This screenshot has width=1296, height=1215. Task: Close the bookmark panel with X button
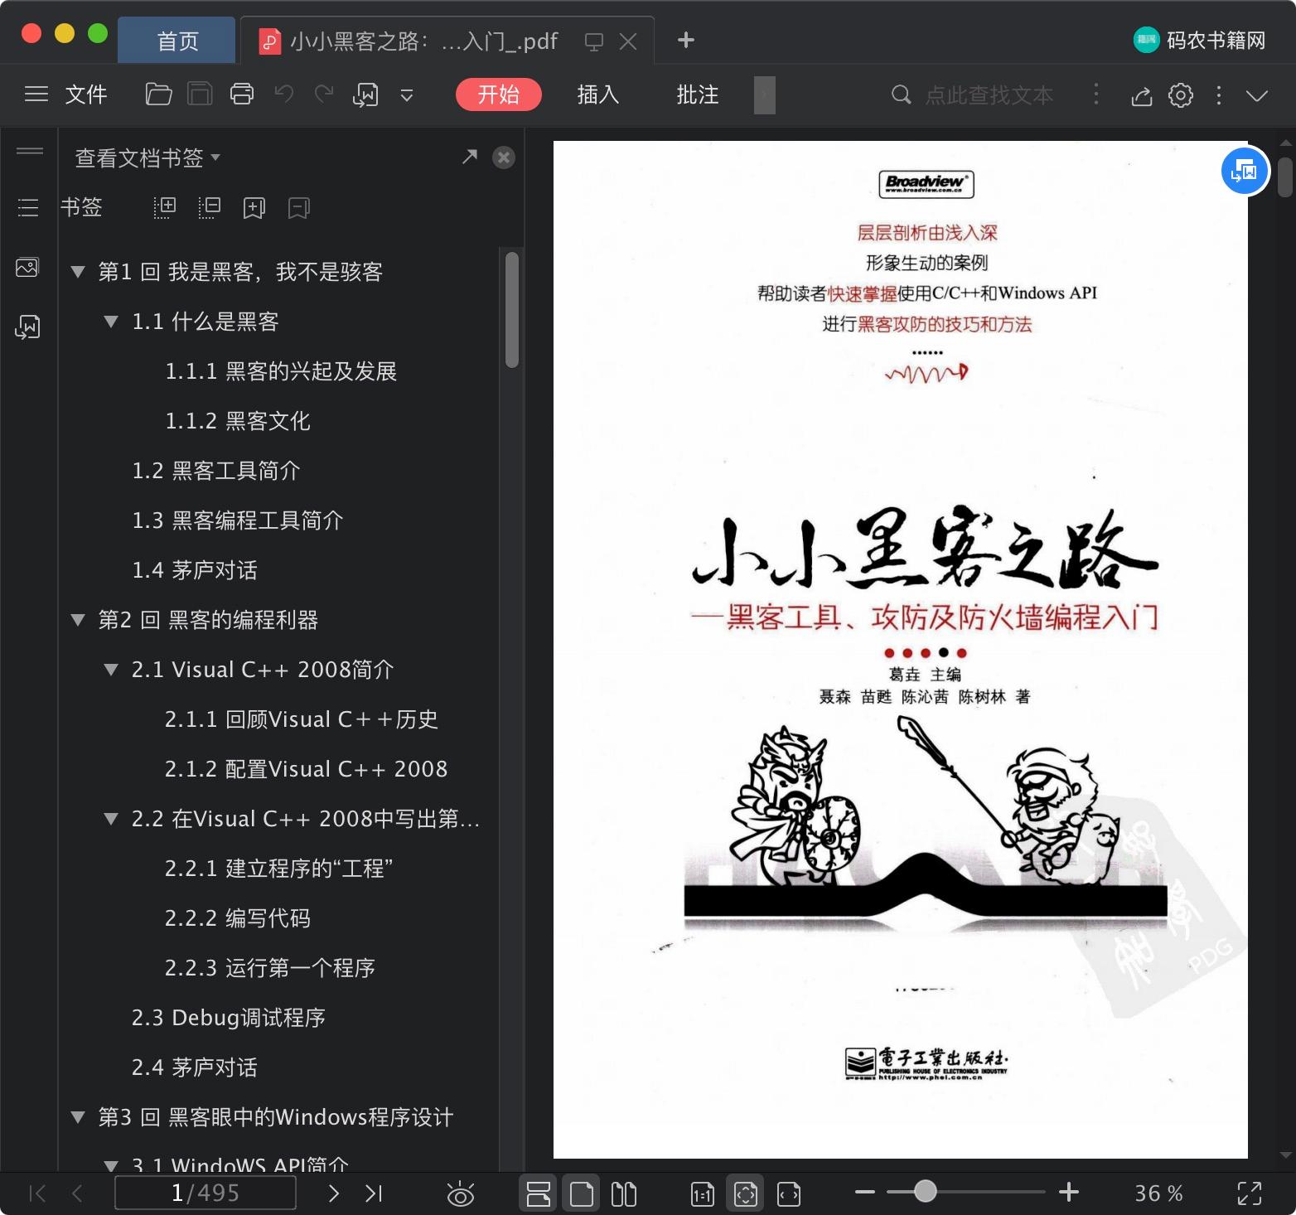pos(503,157)
